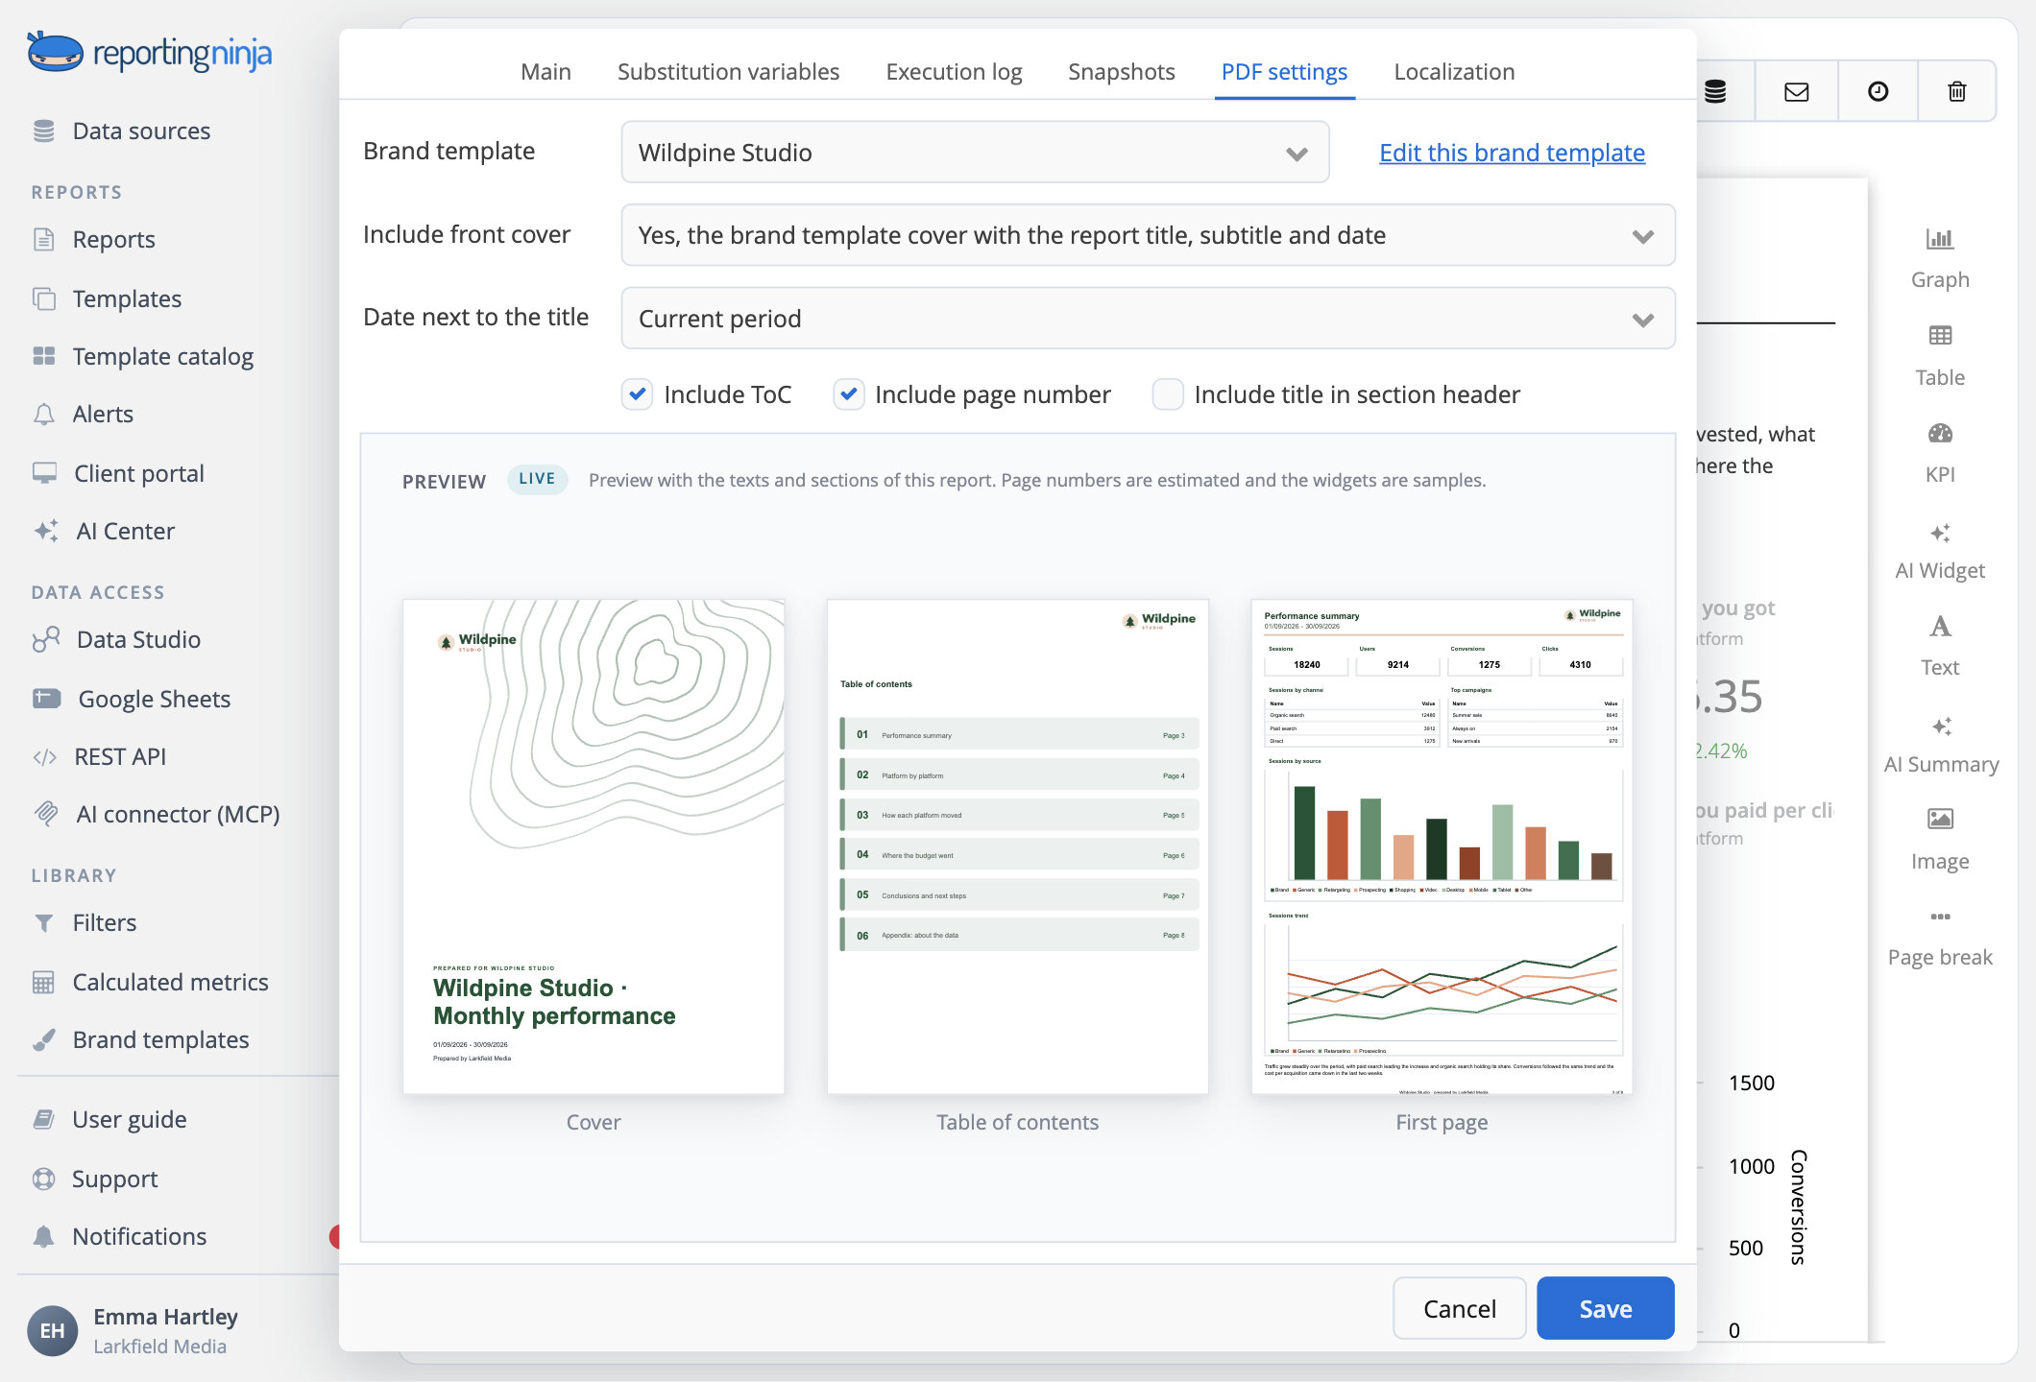Expand the Brand template dropdown

975,153
